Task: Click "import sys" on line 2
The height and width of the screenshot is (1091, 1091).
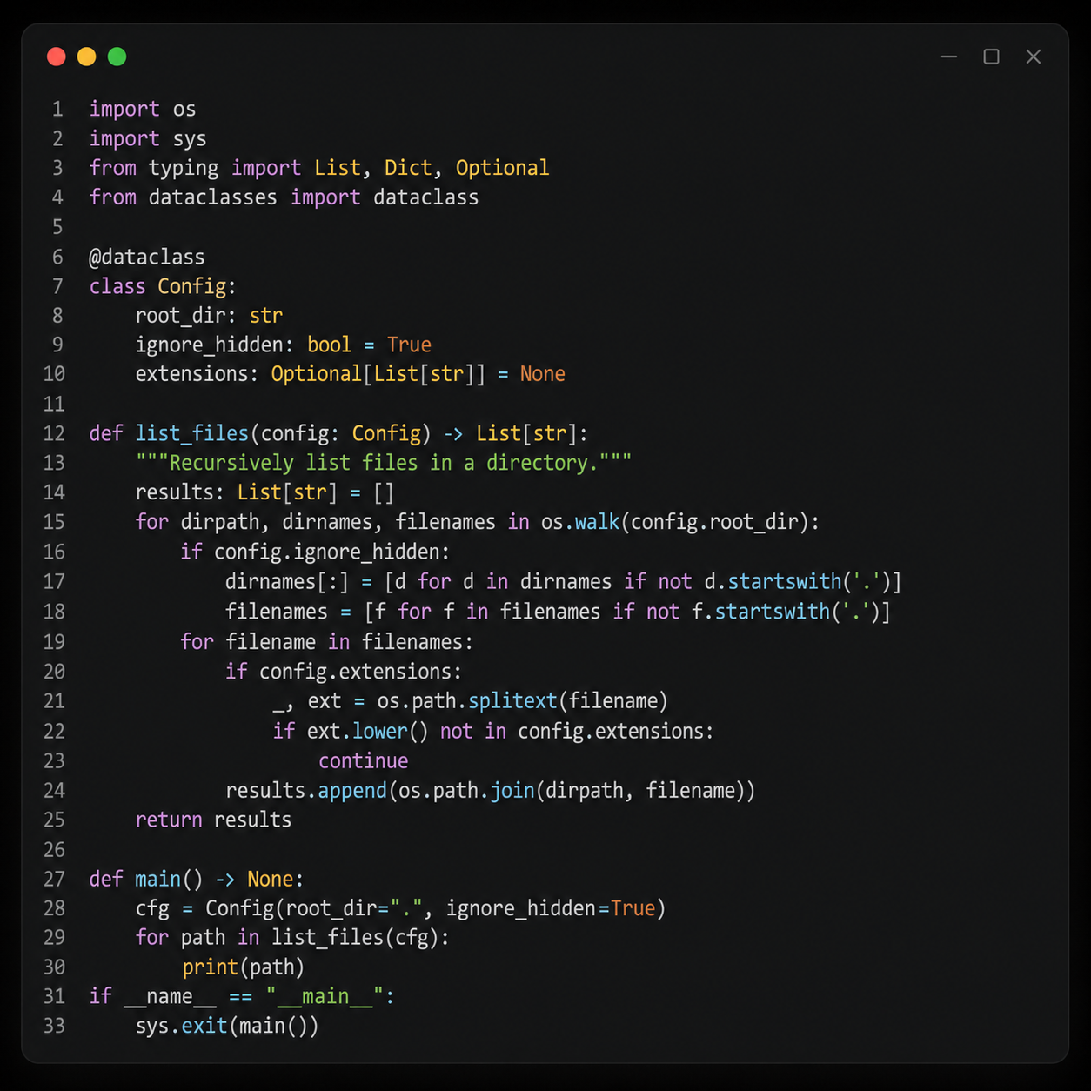Action: [x=148, y=138]
